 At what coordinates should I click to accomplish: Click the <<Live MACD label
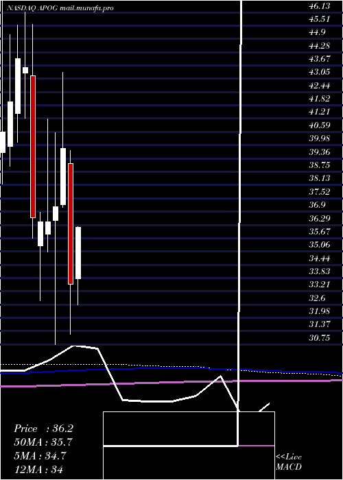pyautogui.click(x=289, y=462)
